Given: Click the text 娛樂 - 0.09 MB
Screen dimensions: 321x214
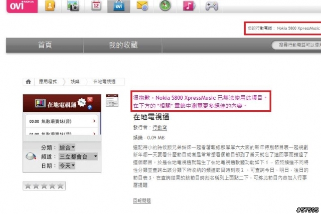Looking at the screenshot, I should tap(149, 138).
